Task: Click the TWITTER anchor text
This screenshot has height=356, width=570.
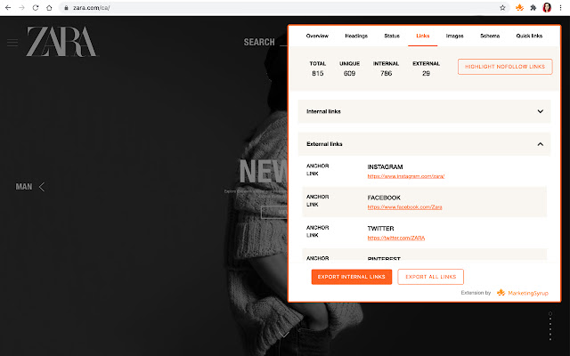Action: click(x=380, y=229)
